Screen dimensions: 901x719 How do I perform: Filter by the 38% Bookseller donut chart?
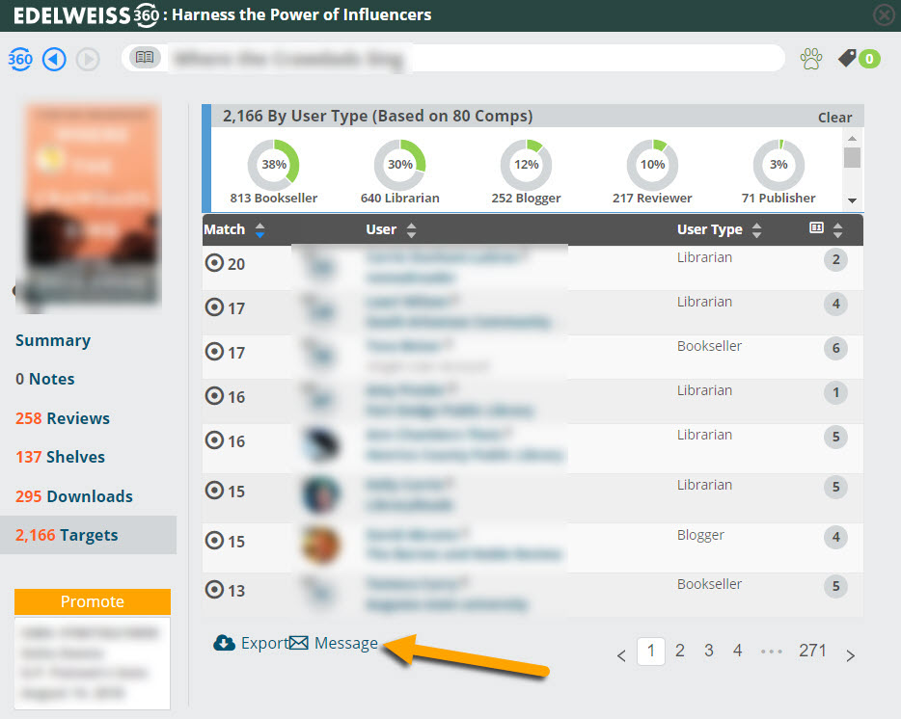point(274,165)
